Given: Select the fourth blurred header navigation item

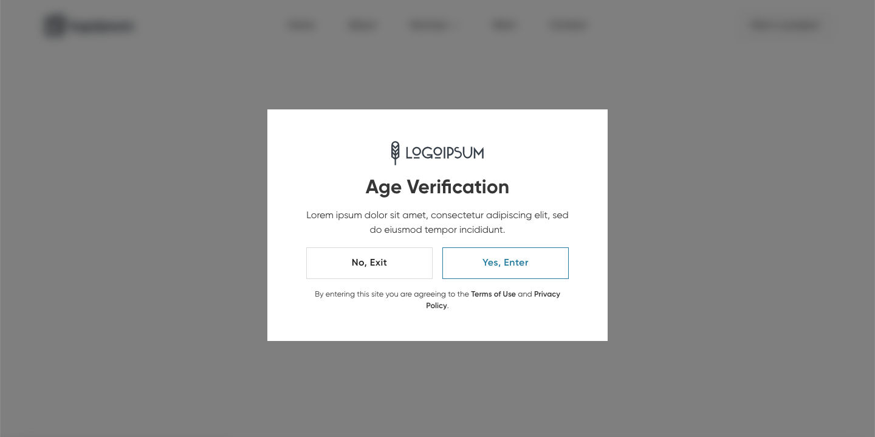Looking at the screenshot, I should click(504, 25).
